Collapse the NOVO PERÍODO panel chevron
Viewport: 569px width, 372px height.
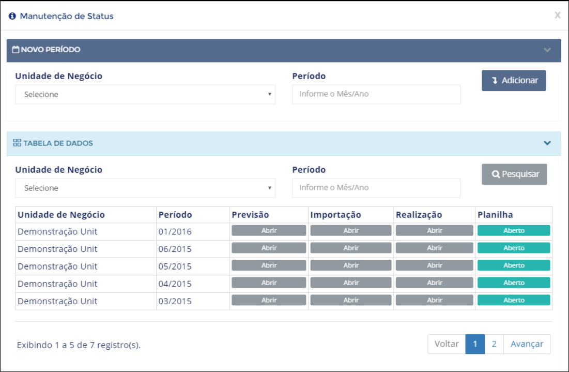coord(547,50)
